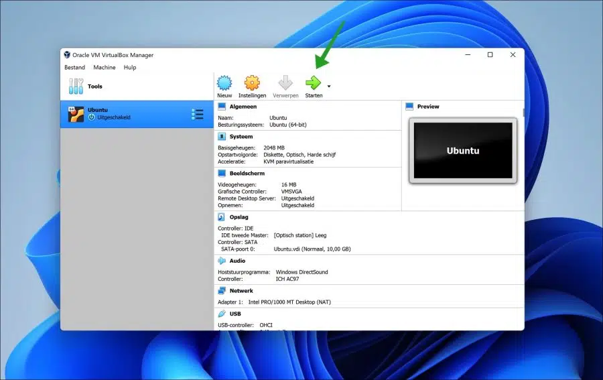Click Controller: IDE label
Image resolution: width=603 pixels, height=380 pixels.
235,229
